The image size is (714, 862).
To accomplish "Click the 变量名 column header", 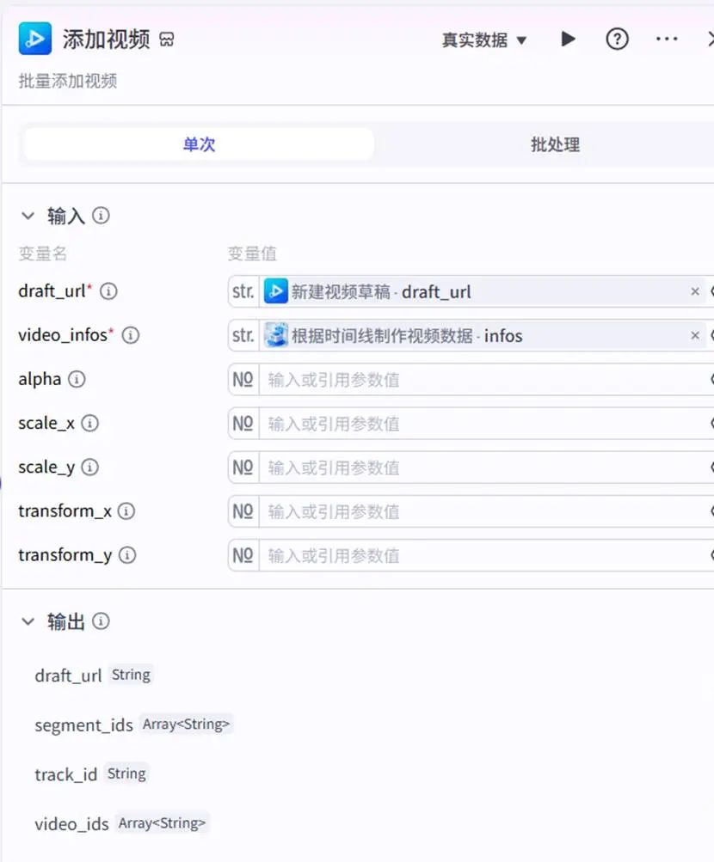I will click(43, 254).
